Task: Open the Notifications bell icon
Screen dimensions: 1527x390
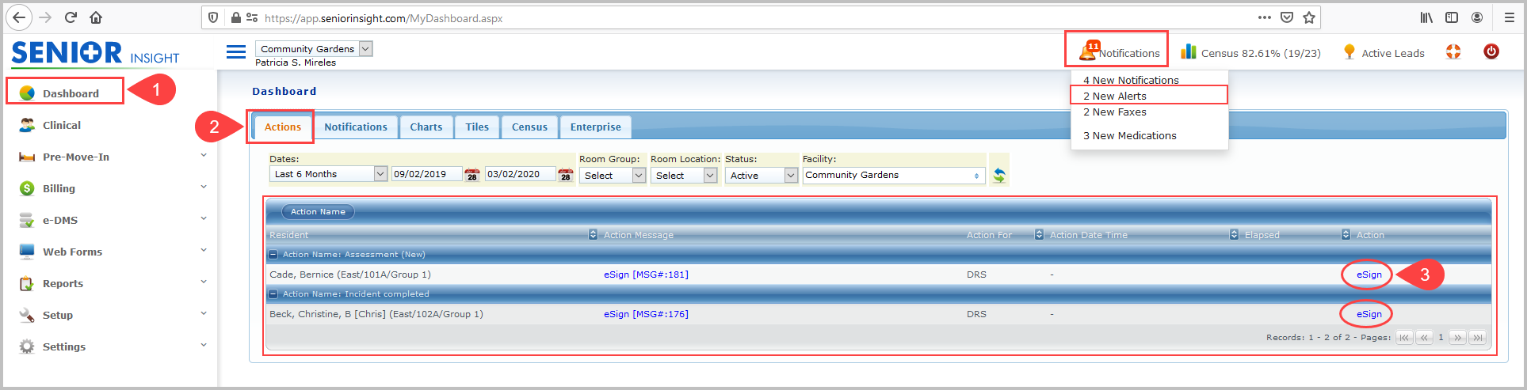Action: pyautogui.click(x=1087, y=51)
